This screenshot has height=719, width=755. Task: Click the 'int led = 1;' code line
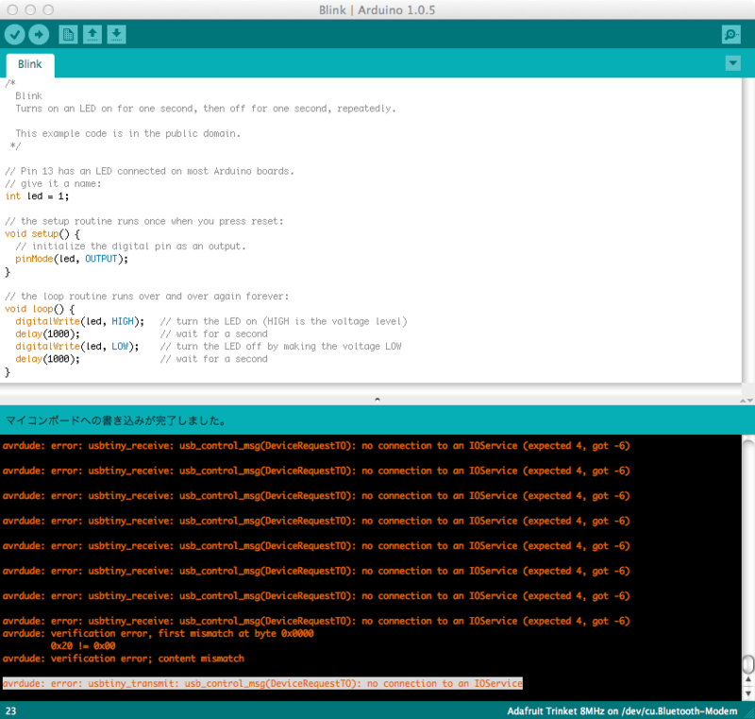coord(37,197)
